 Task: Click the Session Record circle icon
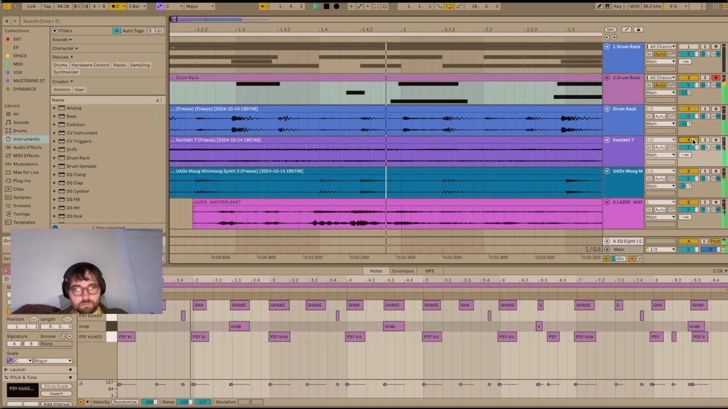point(385,6)
